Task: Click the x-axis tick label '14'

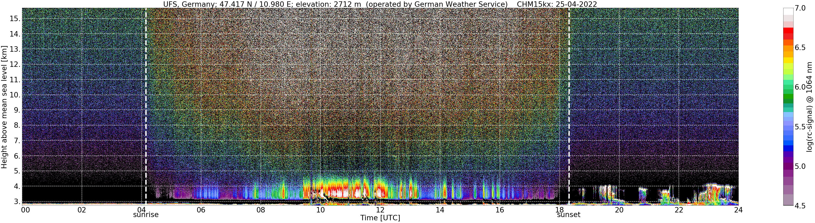Action: (440, 209)
